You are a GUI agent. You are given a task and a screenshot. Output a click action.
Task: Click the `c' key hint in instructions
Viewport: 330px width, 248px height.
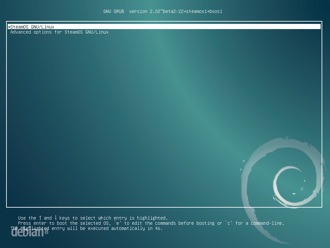coord(229,223)
